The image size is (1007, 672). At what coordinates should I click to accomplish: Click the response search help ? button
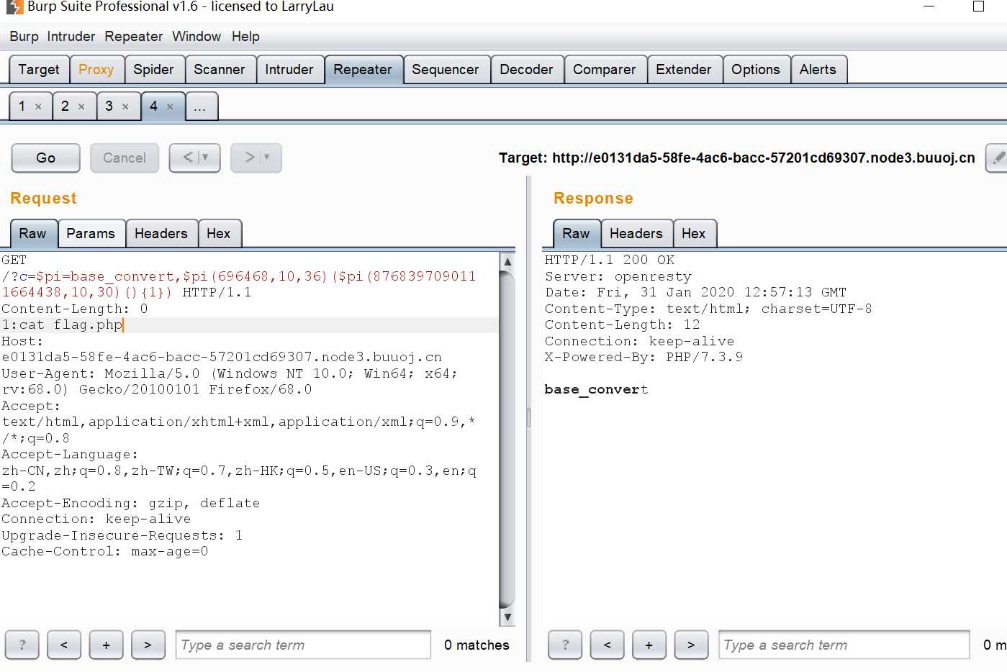coord(565,645)
